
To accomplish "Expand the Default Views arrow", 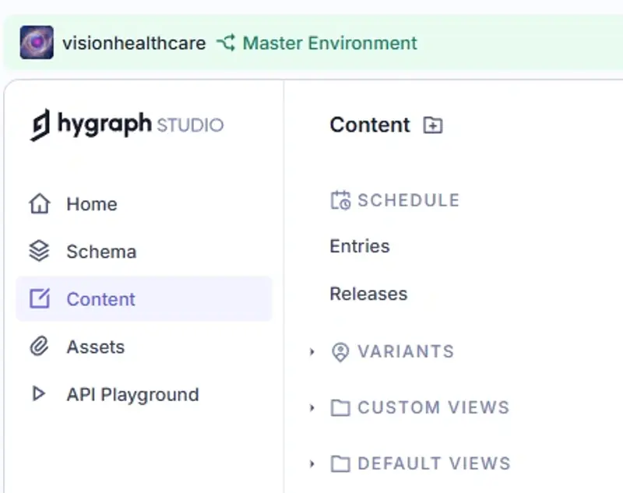I will coord(312,463).
